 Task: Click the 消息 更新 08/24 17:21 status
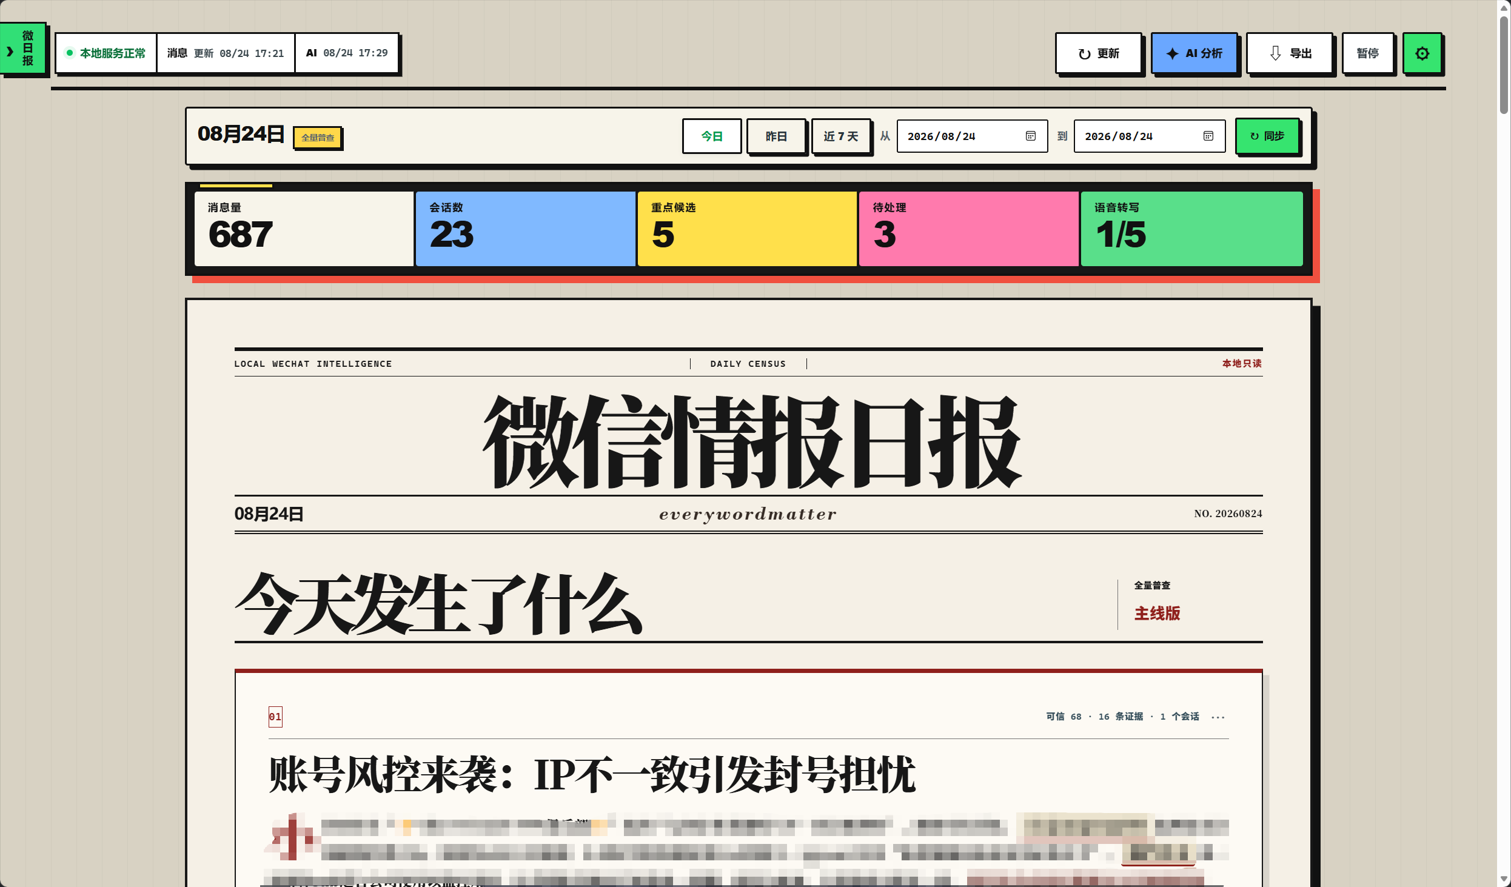click(226, 53)
